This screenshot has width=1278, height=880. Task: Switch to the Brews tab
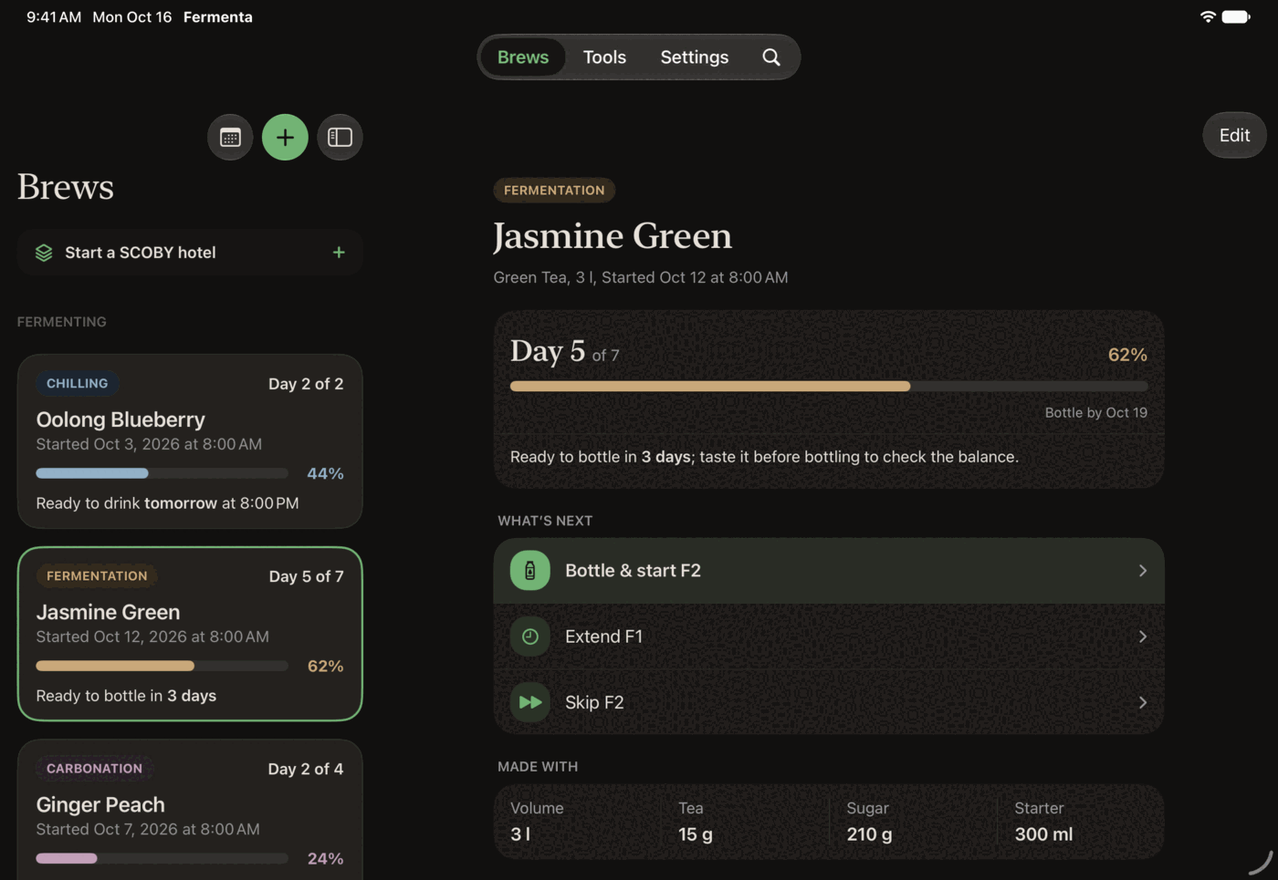tap(523, 57)
